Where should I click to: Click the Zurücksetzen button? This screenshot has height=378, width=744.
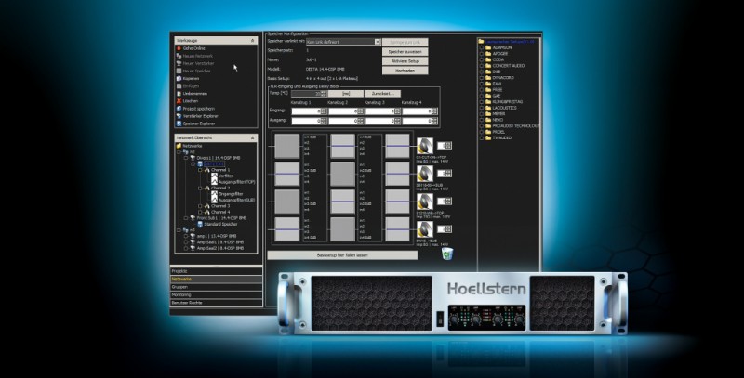coord(383,94)
